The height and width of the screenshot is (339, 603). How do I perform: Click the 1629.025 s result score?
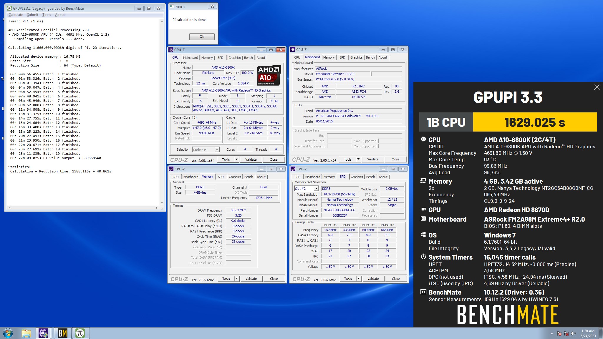click(x=535, y=122)
